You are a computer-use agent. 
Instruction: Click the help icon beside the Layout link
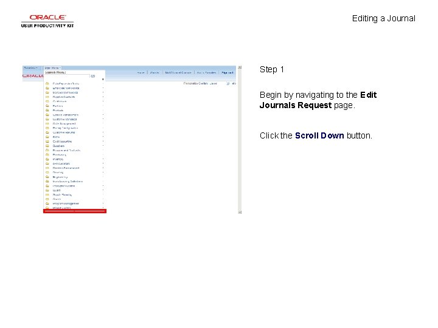pyautogui.click(x=228, y=83)
